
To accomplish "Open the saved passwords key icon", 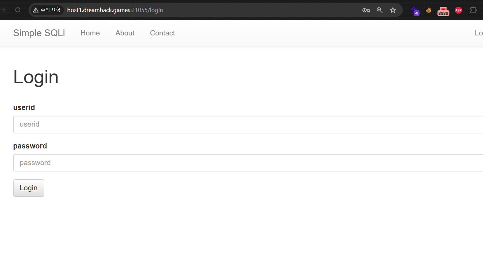I will click(366, 10).
